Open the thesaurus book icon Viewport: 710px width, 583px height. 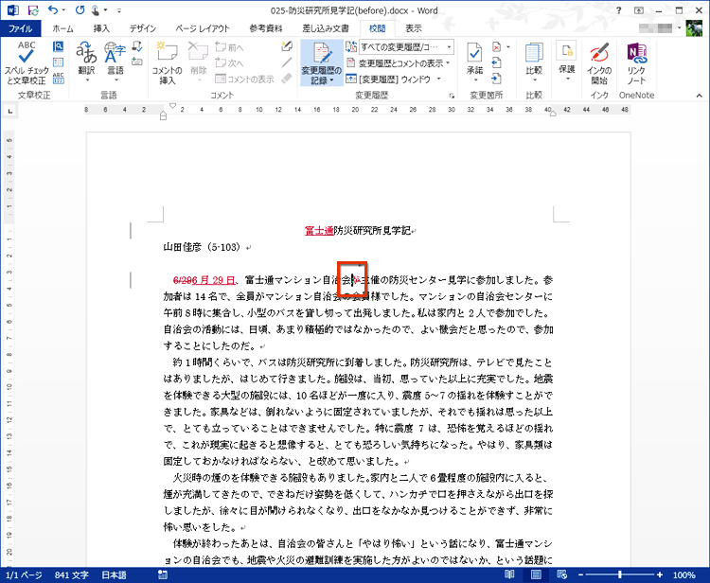click(x=58, y=62)
